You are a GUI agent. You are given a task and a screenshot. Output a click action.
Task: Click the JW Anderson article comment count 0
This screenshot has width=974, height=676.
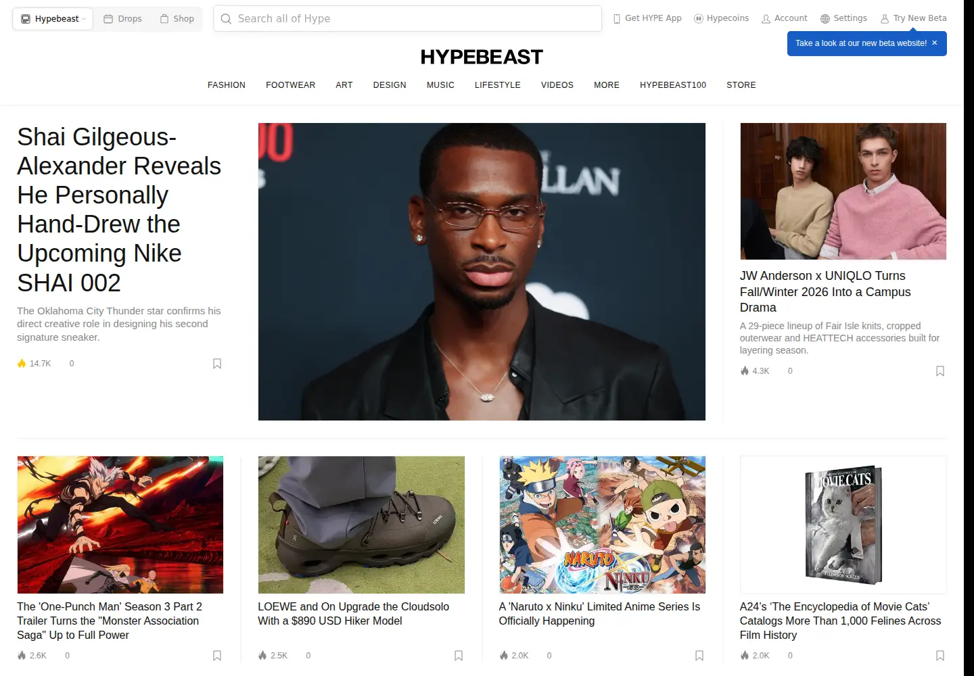tap(790, 371)
